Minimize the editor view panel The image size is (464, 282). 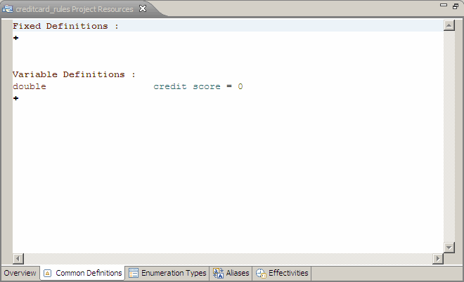pos(444,6)
